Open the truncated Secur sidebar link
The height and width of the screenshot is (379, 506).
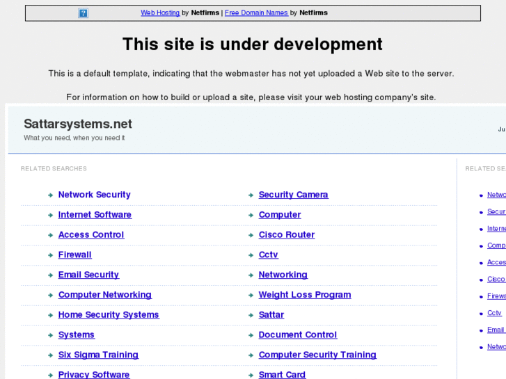click(496, 211)
